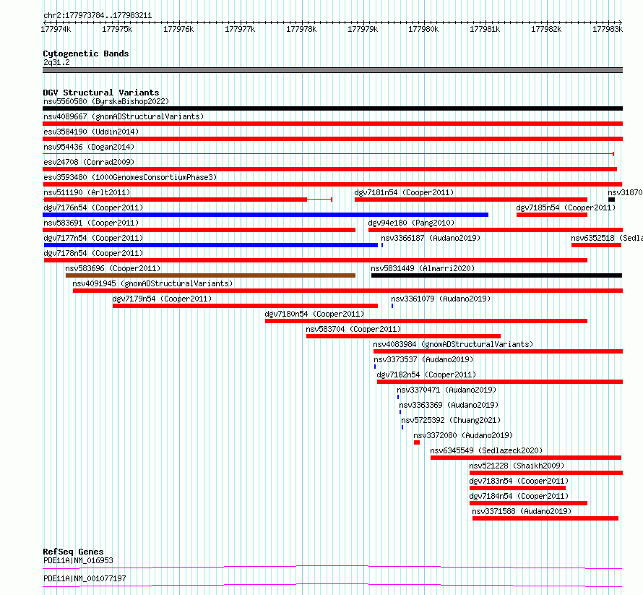Open dgv7181n54 (Cooper2011) label
This screenshot has height=595, width=643.
coord(404,192)
